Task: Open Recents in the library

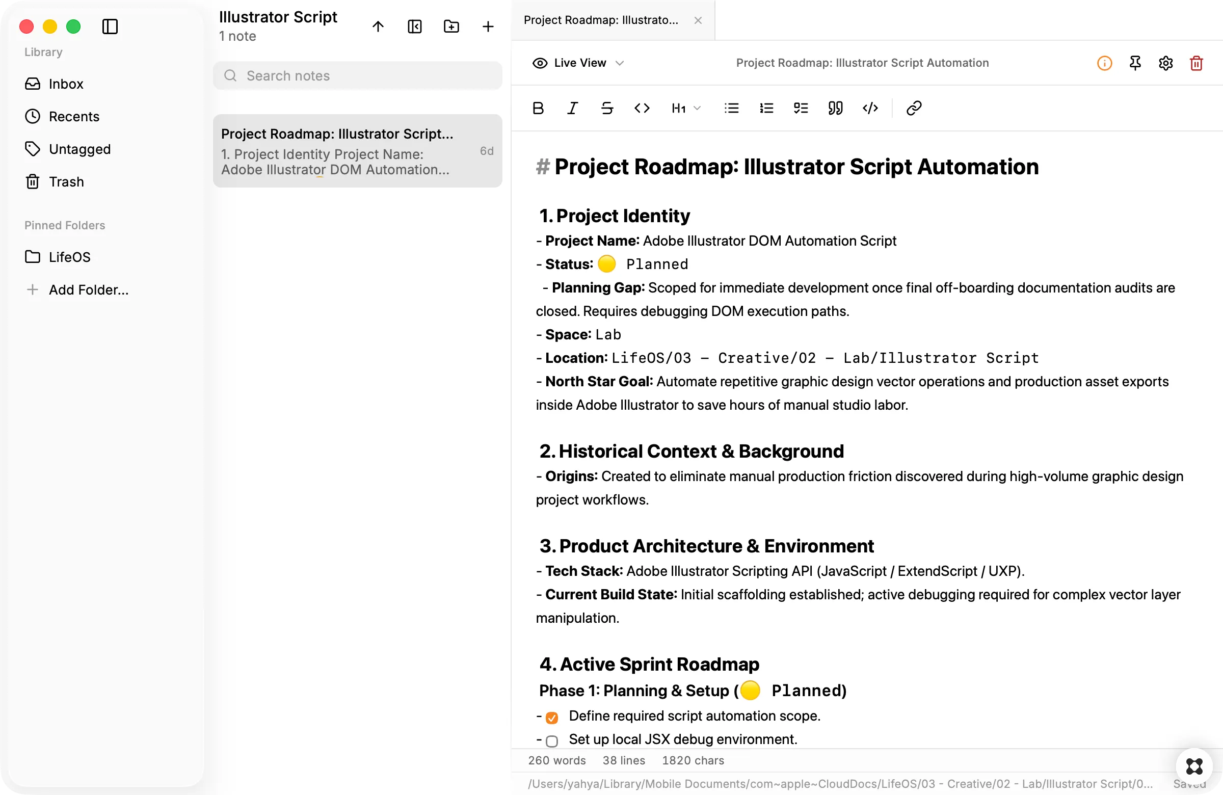Action: (x=62, y=117)
